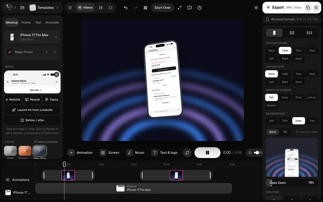Viewport: 323px width, 202px height.
Task: Add Text & logo
Action: coord(164,152)
